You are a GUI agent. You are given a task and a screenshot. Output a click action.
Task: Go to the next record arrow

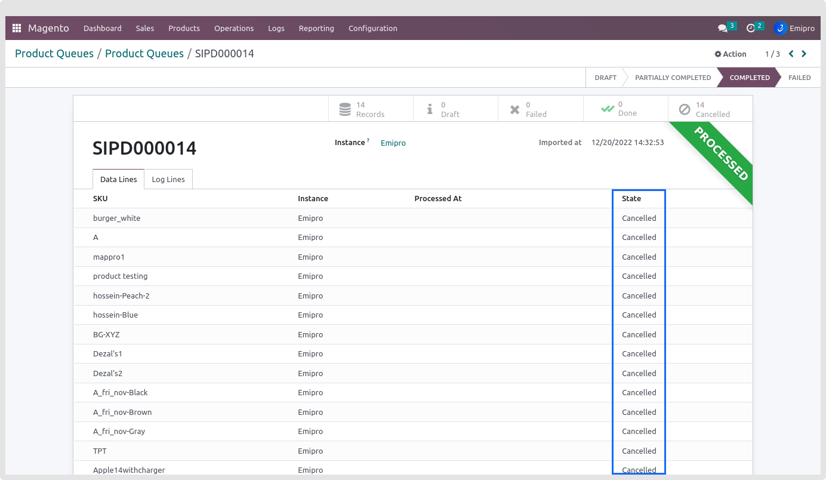(x=804, y=54)
